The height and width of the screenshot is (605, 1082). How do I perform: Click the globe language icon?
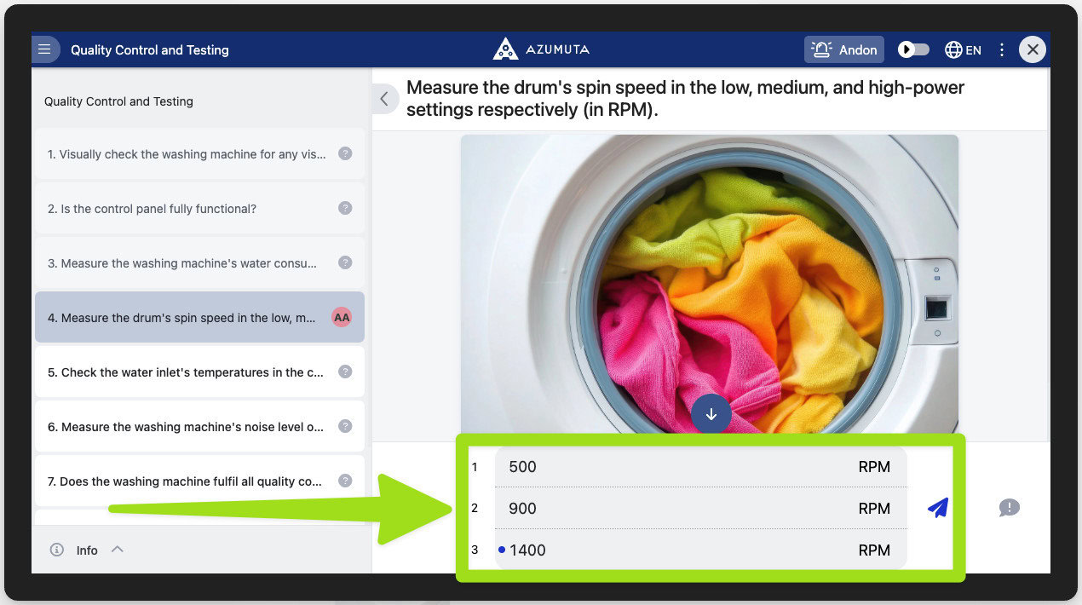click(953, 49)
